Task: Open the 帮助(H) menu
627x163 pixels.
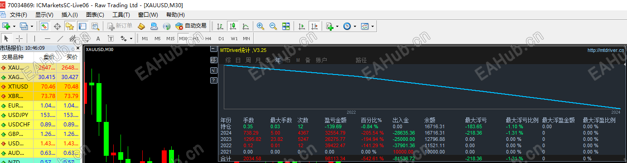Action: [x=176, y=14]
